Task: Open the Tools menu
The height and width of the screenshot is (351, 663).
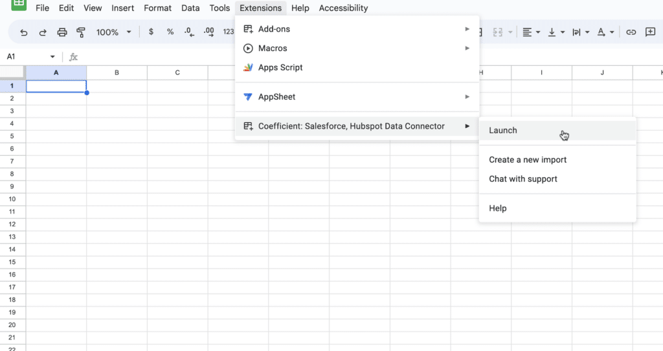Action: [219, 8]
